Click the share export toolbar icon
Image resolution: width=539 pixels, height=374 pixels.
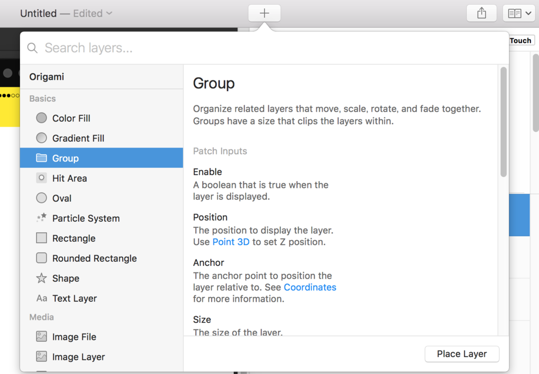(x=482, y=13)
